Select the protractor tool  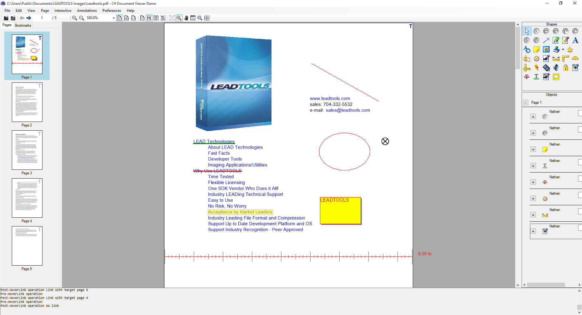point(575,59)
